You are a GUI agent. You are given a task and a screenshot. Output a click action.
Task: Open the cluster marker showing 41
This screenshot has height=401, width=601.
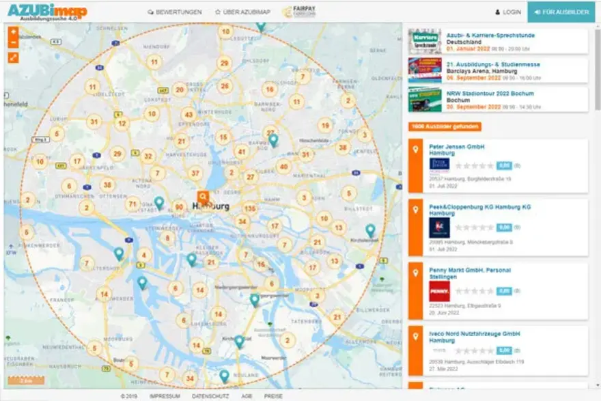point(242,152)
